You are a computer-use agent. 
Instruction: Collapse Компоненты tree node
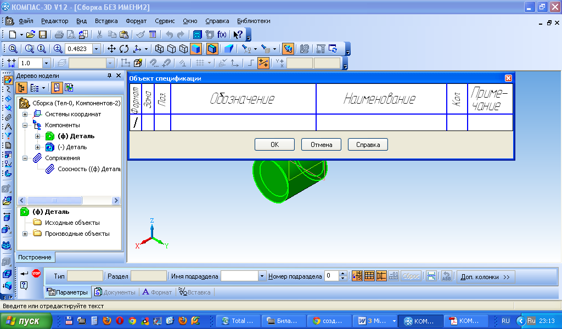[25, 126]
